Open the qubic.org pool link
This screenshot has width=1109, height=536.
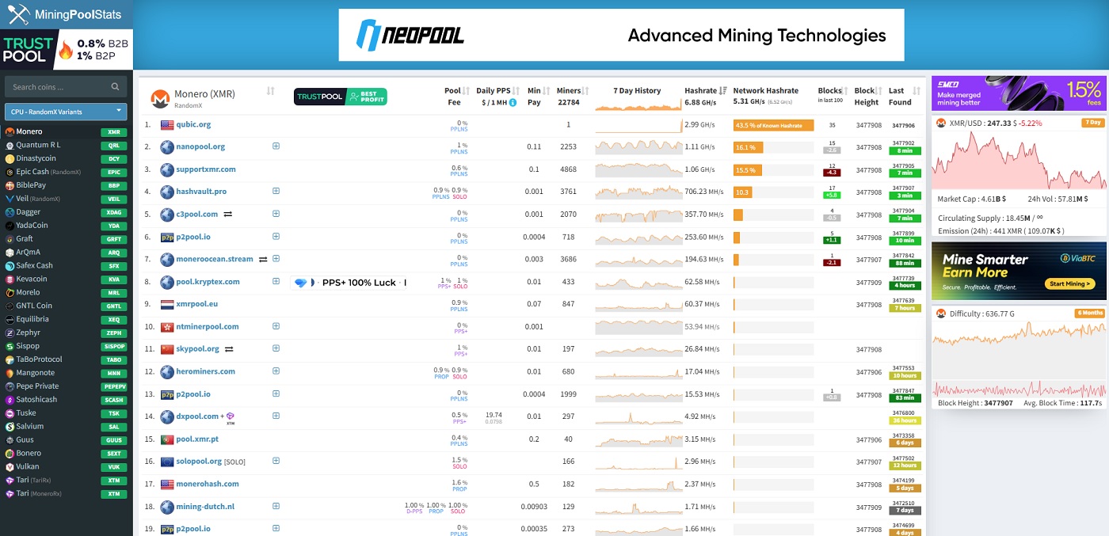[193, 124]
